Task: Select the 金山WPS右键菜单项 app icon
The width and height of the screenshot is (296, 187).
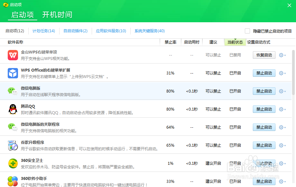Action: point(13,55)
